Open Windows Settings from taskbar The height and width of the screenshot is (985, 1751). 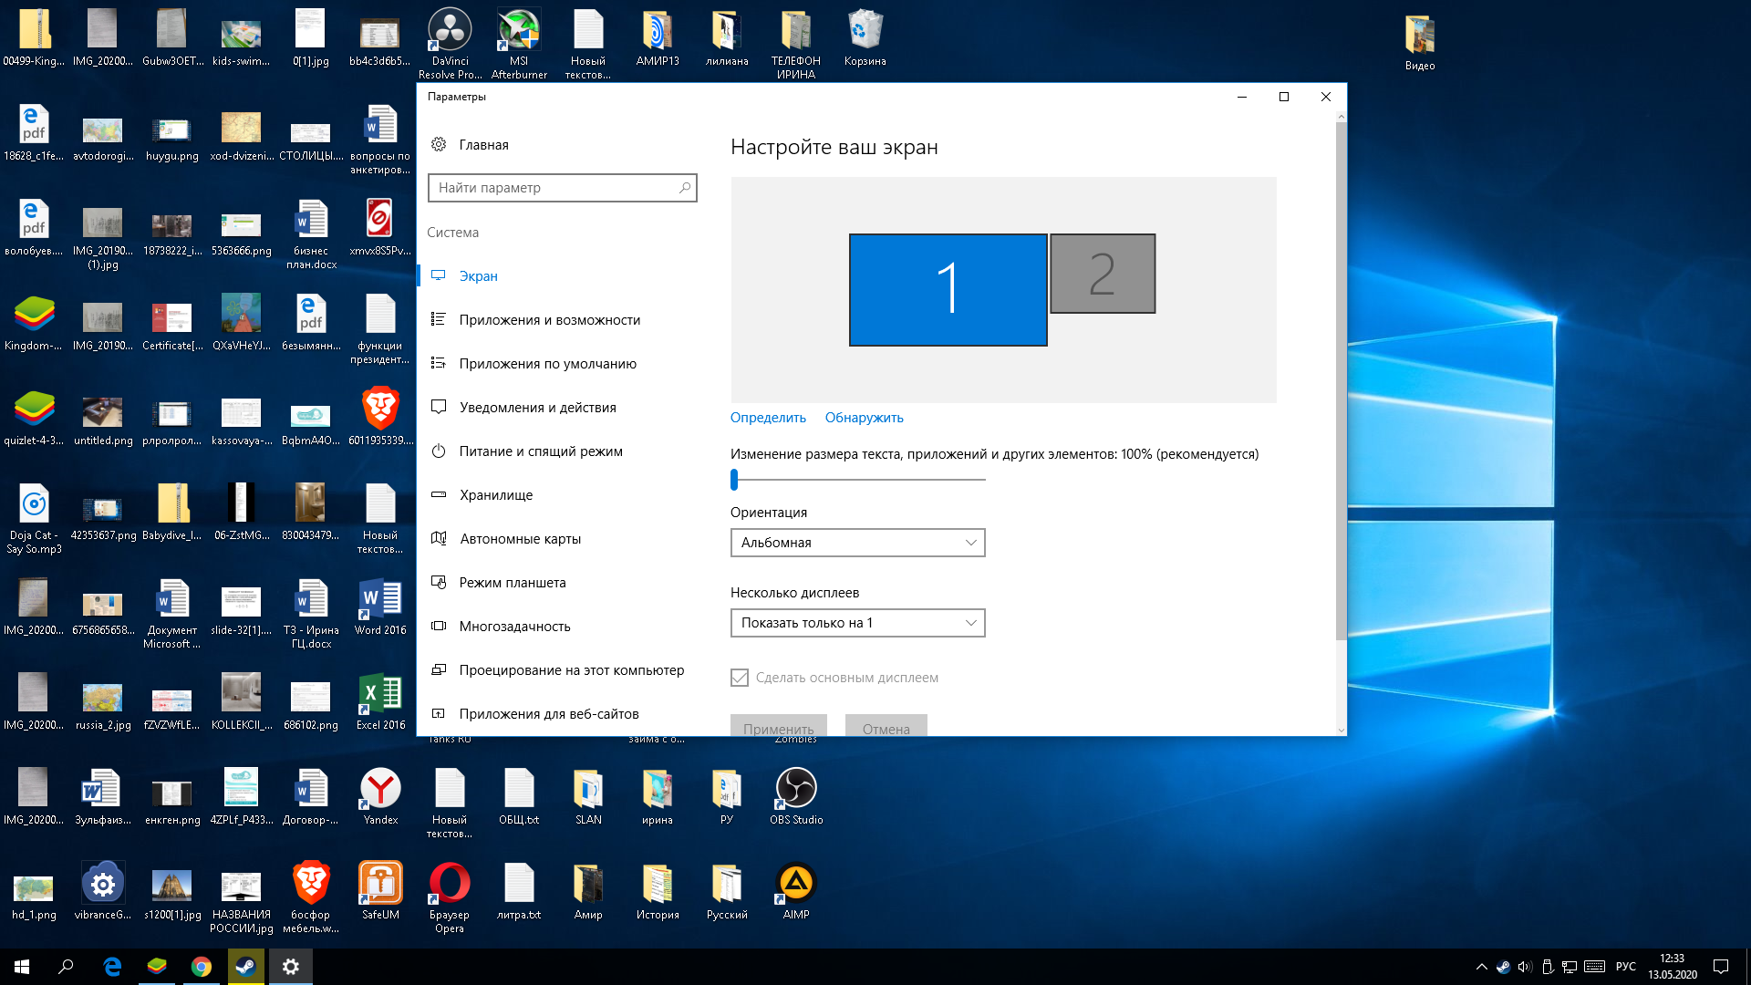(290, 966)
